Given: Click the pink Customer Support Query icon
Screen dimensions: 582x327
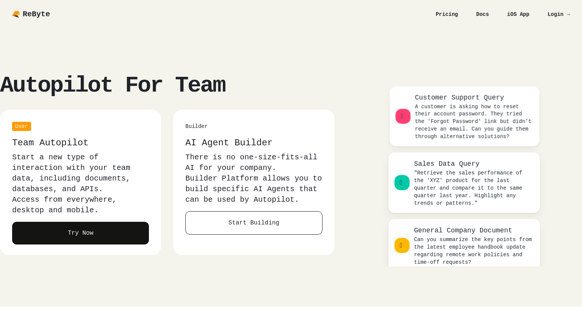Looking at the screenshot, I should pos(403,116).
